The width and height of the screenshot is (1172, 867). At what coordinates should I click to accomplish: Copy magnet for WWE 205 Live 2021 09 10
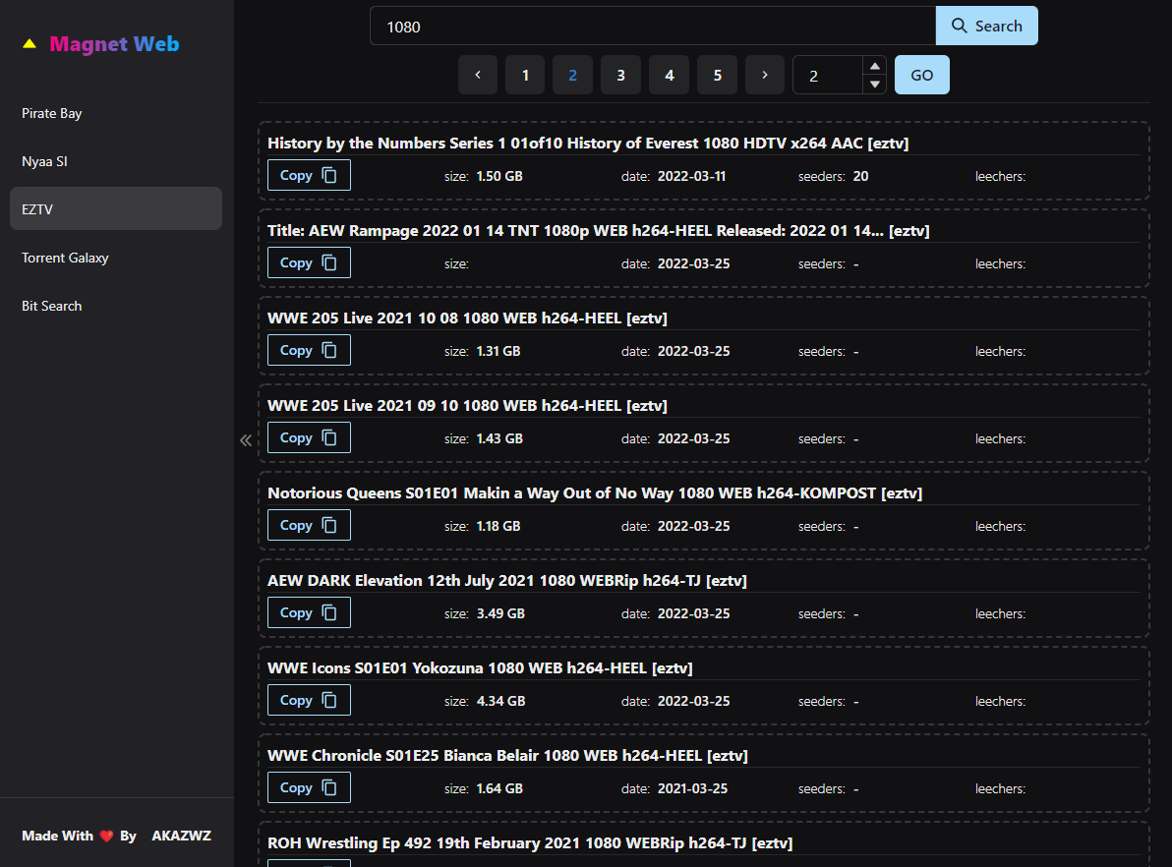tap(309, 437)
